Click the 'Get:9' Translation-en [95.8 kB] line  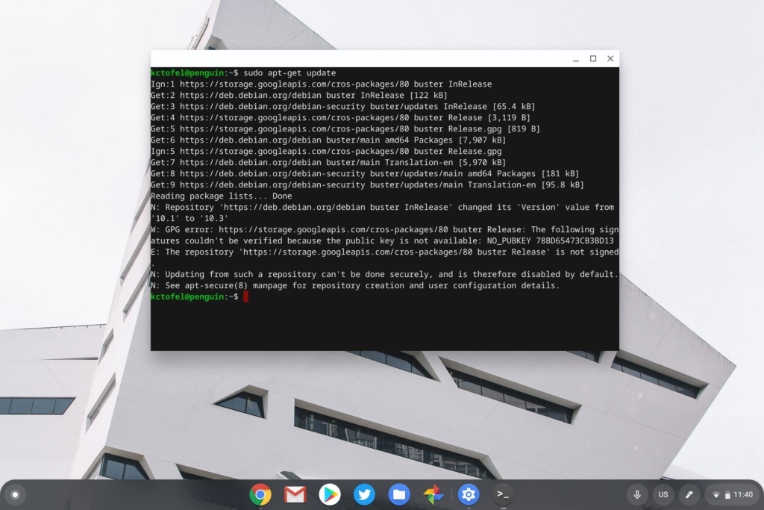pos(367,184)
